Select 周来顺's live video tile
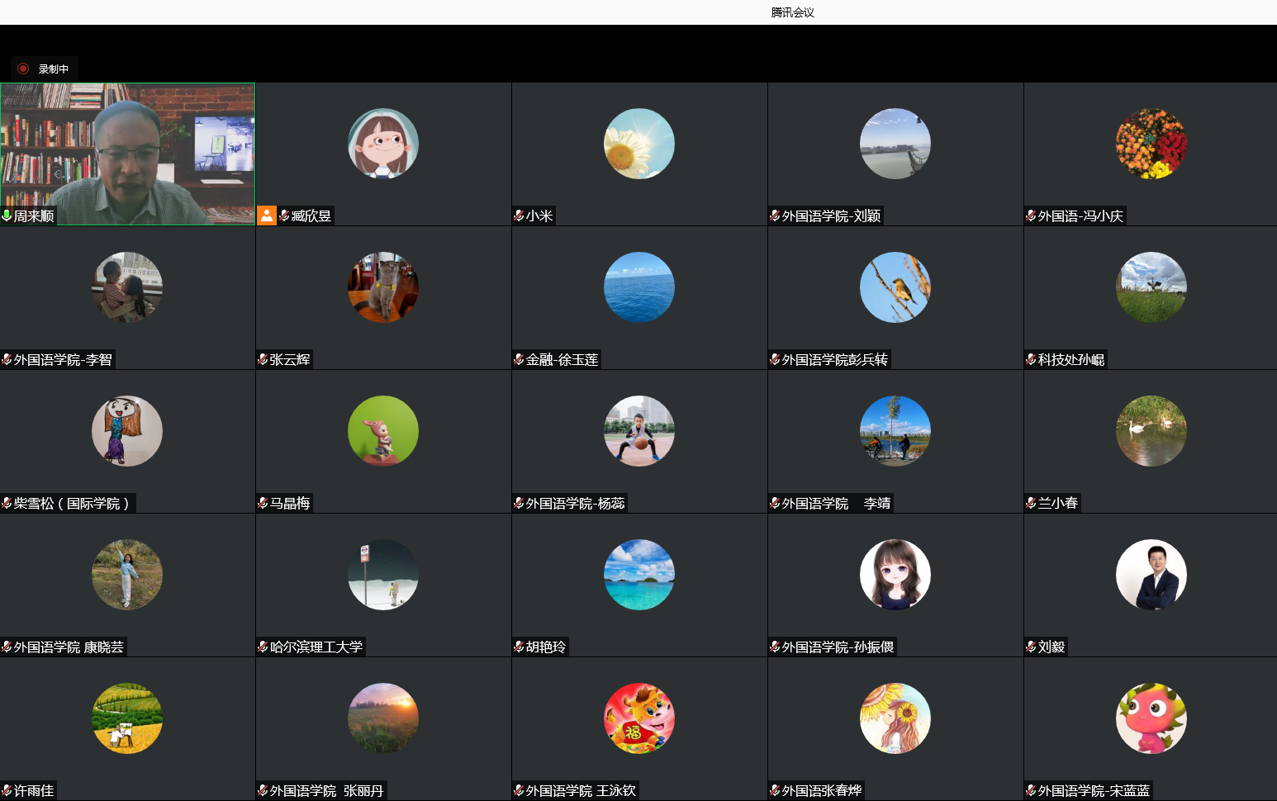The height and width of the screenshot is (801, 1277). click(127, 149)
